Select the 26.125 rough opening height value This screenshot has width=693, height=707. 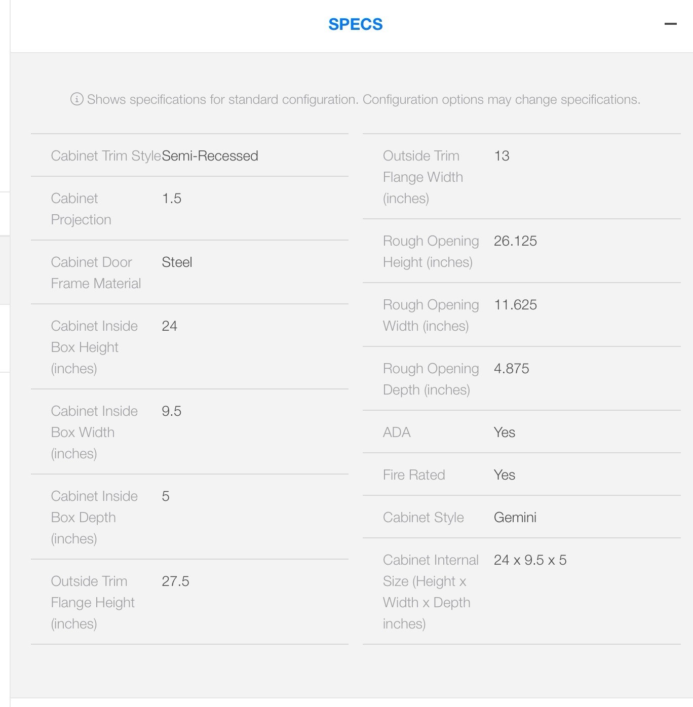point(515,241)
